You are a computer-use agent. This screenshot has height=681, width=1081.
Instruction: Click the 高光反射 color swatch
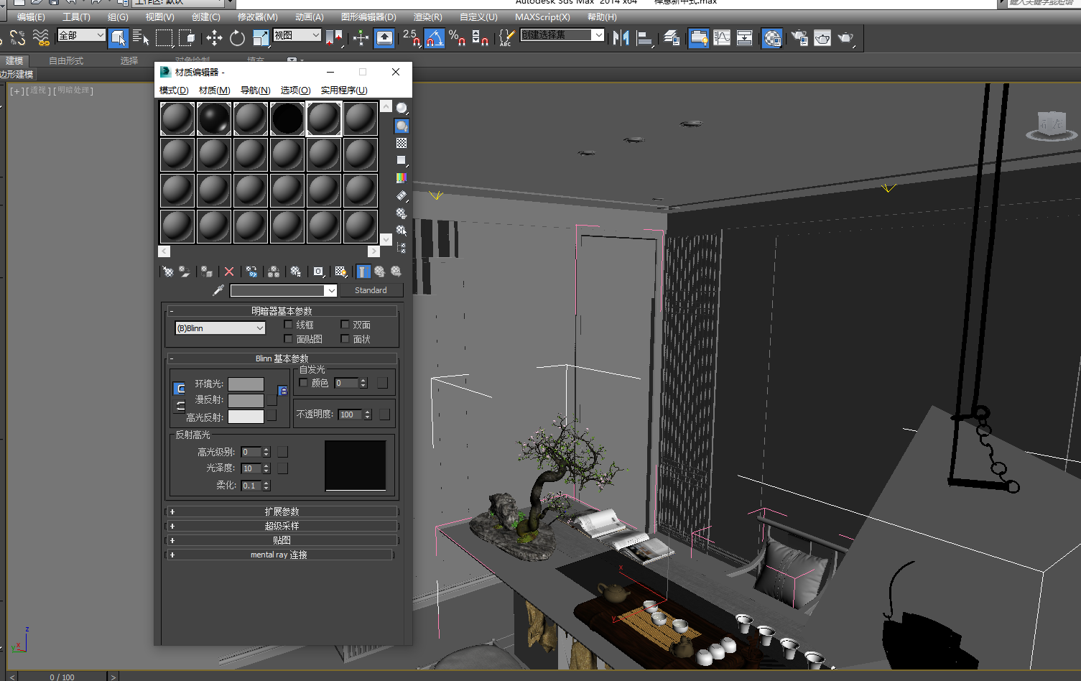tap(246, 417)
